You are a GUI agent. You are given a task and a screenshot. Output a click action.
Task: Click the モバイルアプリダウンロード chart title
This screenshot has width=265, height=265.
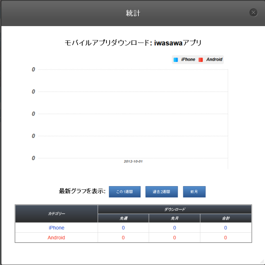click(x=133, y=43)
